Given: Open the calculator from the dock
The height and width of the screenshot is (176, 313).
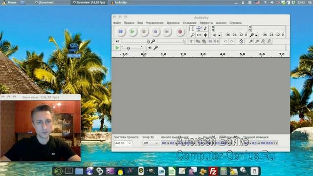Looking at the screenshot, I should pos(224,171).
